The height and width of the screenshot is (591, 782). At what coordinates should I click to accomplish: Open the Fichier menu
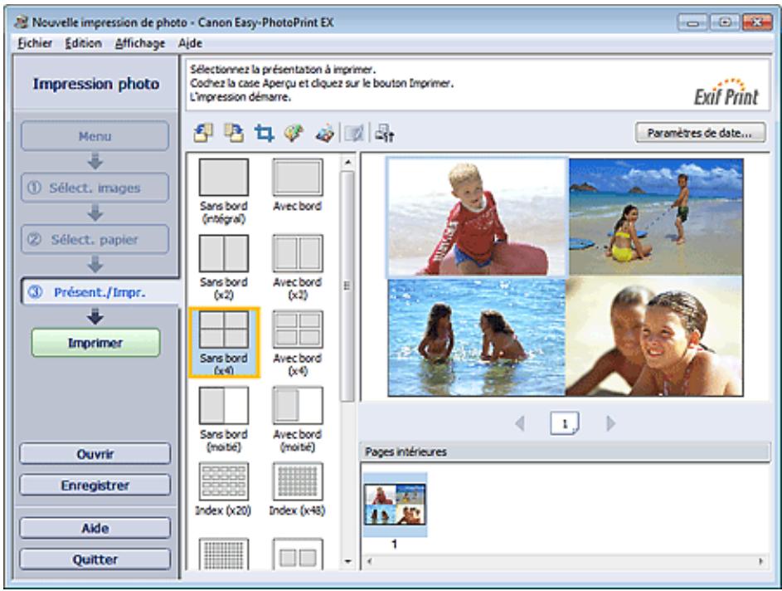coord(34,43)
